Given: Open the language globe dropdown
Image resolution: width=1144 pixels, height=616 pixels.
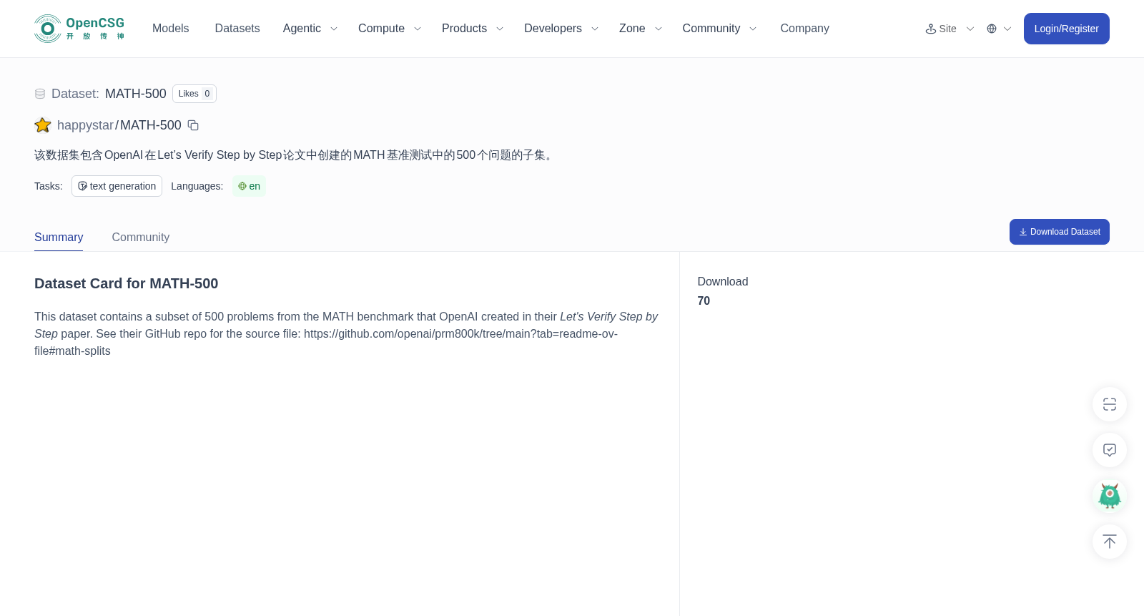Looking at the screenshot, I should coord(999,29).
